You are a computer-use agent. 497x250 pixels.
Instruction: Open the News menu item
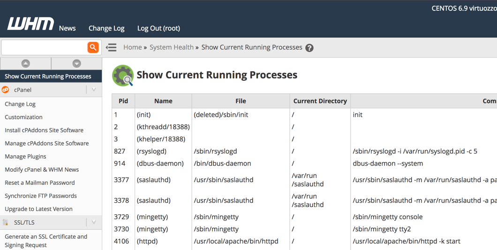tap(67, 28)
